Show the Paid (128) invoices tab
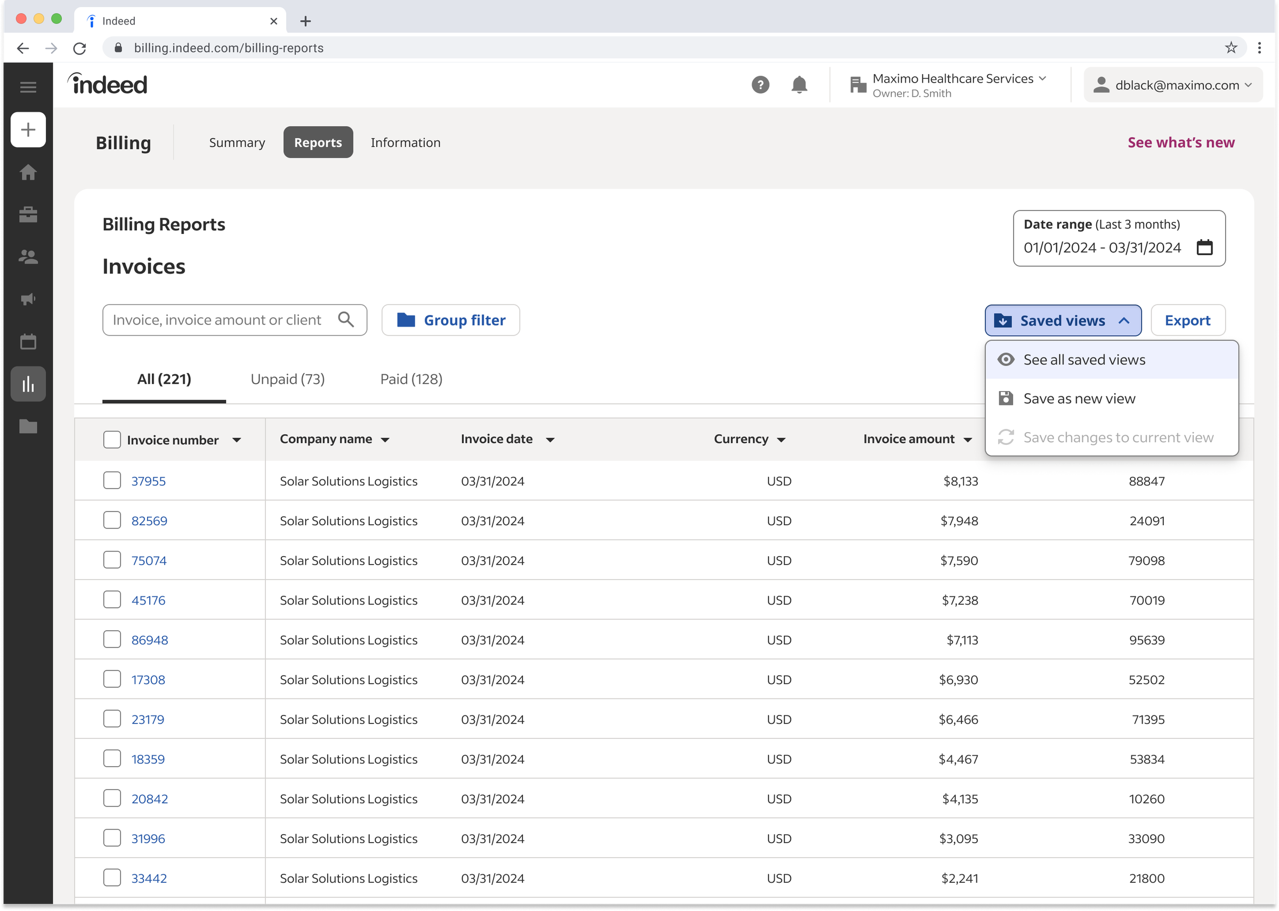 [411, 379]
